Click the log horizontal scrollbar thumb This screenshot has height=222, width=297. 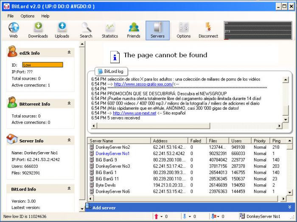[154, 126]
